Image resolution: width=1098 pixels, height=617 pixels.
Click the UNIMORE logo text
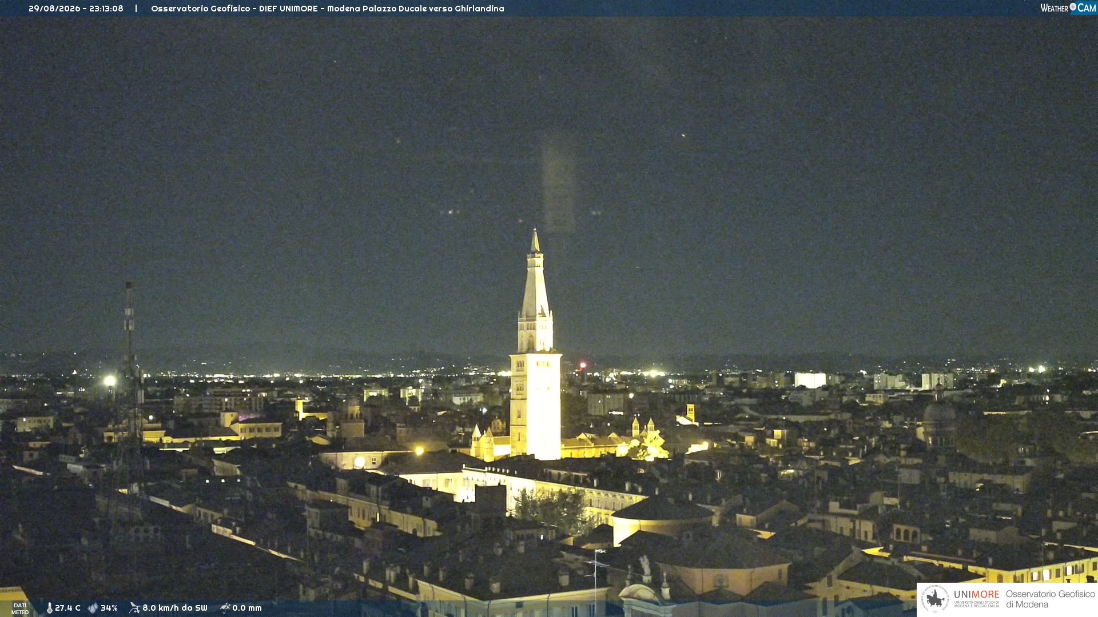tap(976, 595)
